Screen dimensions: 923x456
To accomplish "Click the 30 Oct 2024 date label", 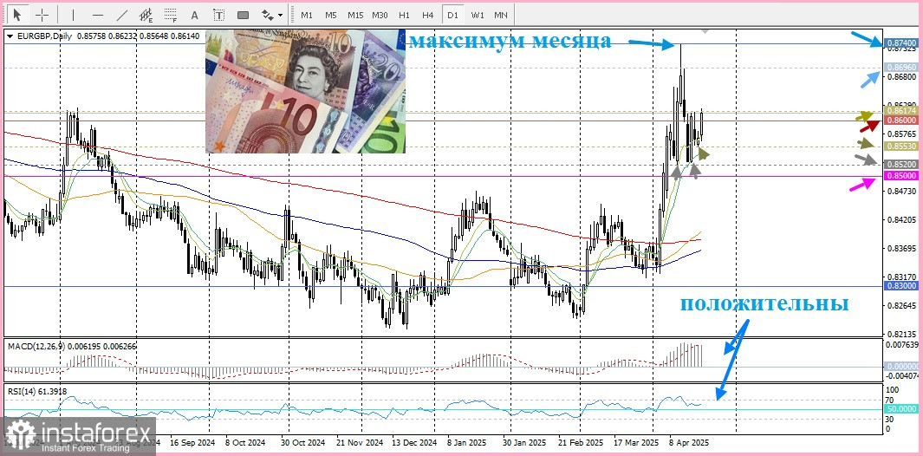I will (x=302, y=442).
